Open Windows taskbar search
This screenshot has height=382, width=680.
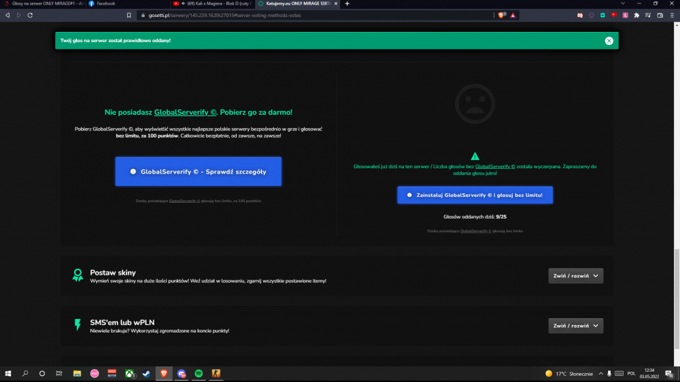tap(25, 373)
